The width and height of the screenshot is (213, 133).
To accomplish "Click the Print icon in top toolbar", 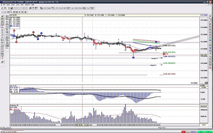I will click(x=30, y=8).
